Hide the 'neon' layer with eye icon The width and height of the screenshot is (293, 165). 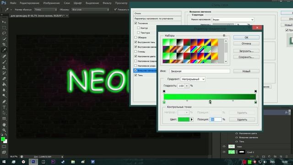pos(224,147)
